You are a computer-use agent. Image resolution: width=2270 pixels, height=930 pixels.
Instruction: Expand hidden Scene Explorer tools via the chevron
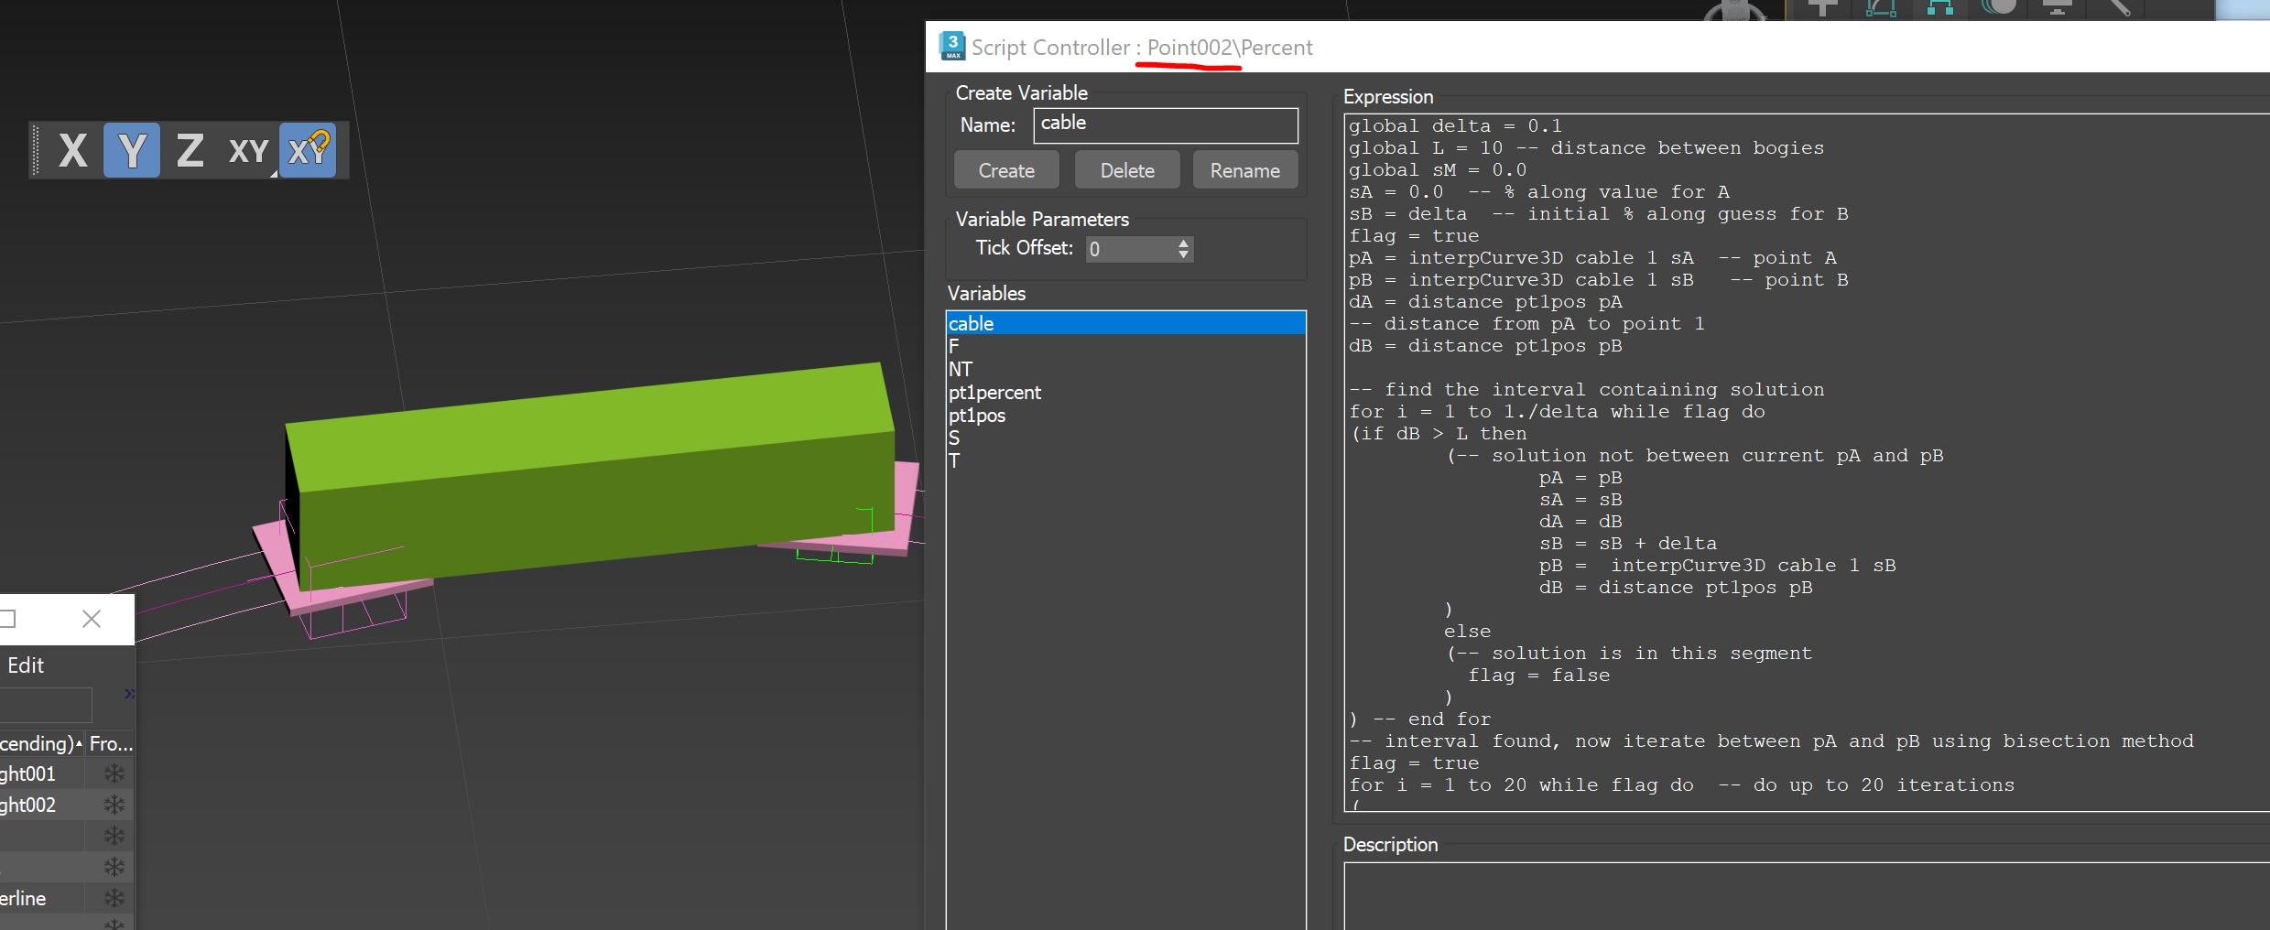point(128,693)
